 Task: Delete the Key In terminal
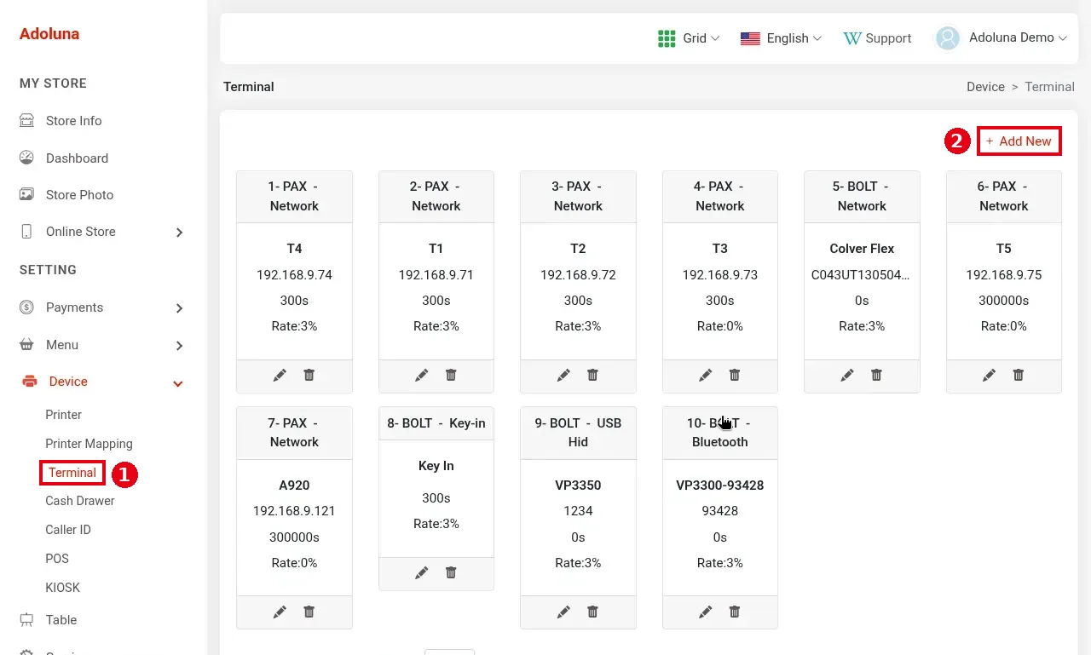pos(451,573)
